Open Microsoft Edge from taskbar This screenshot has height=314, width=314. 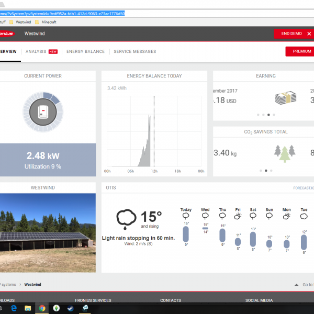tap(14, 308)
